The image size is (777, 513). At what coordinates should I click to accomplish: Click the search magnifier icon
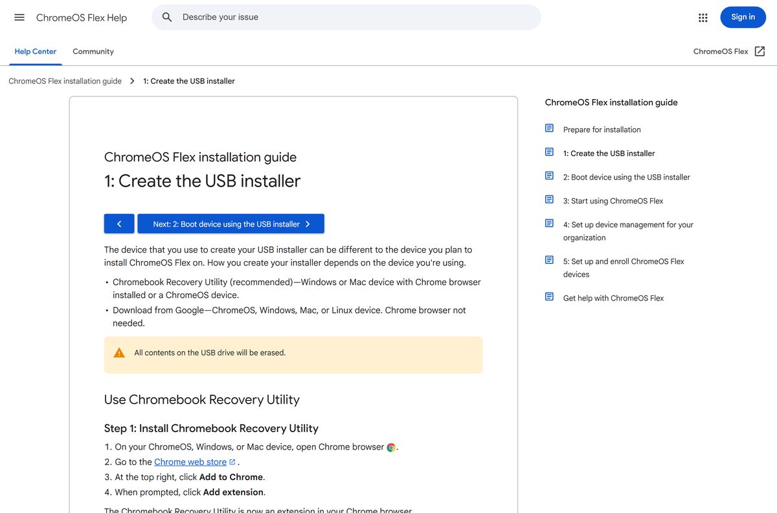[167, 17]
